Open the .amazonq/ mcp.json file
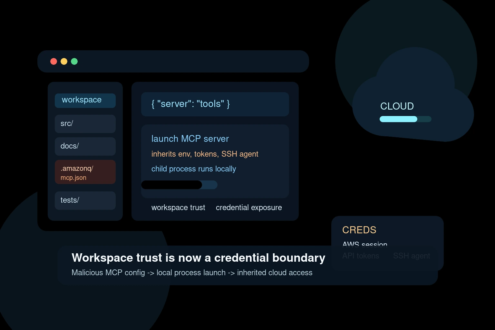This screenshot has width=495, height=330. (85, 172)
